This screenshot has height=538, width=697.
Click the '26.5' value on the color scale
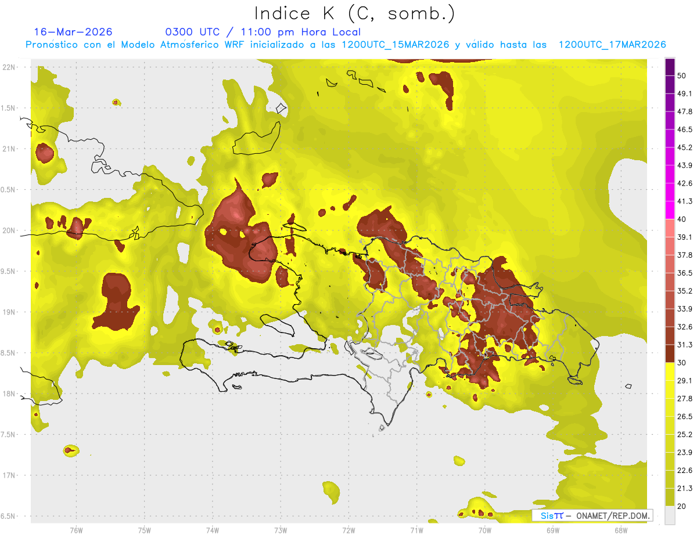click(685, 417)
